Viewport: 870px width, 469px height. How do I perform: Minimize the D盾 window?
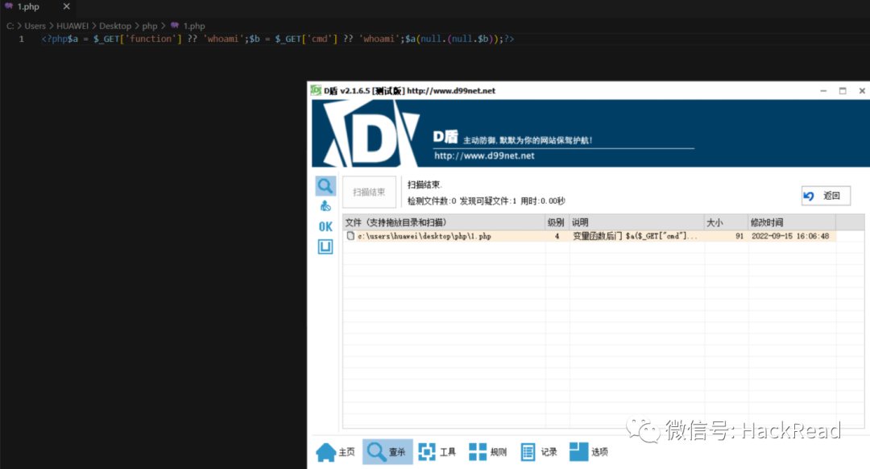[x=823, y=91]
